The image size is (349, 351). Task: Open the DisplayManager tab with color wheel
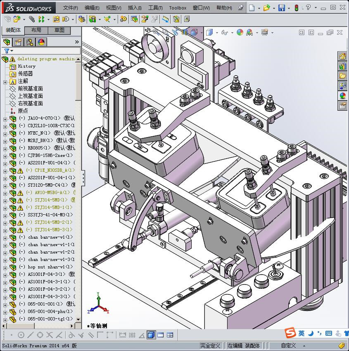pyautogui.click(x=41, y=42)
